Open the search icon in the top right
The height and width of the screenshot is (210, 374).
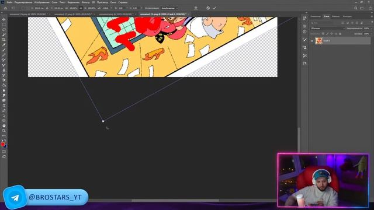(356, 8)
